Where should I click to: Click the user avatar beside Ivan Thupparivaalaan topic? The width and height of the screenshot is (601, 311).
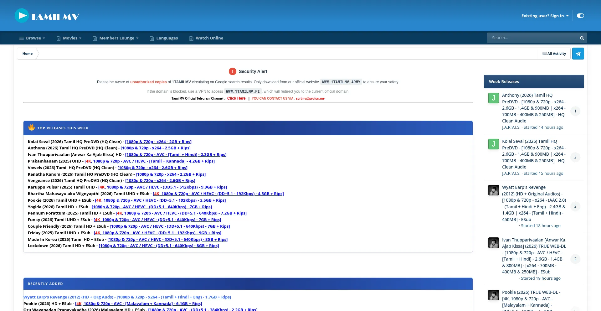[x=494, y=243]
